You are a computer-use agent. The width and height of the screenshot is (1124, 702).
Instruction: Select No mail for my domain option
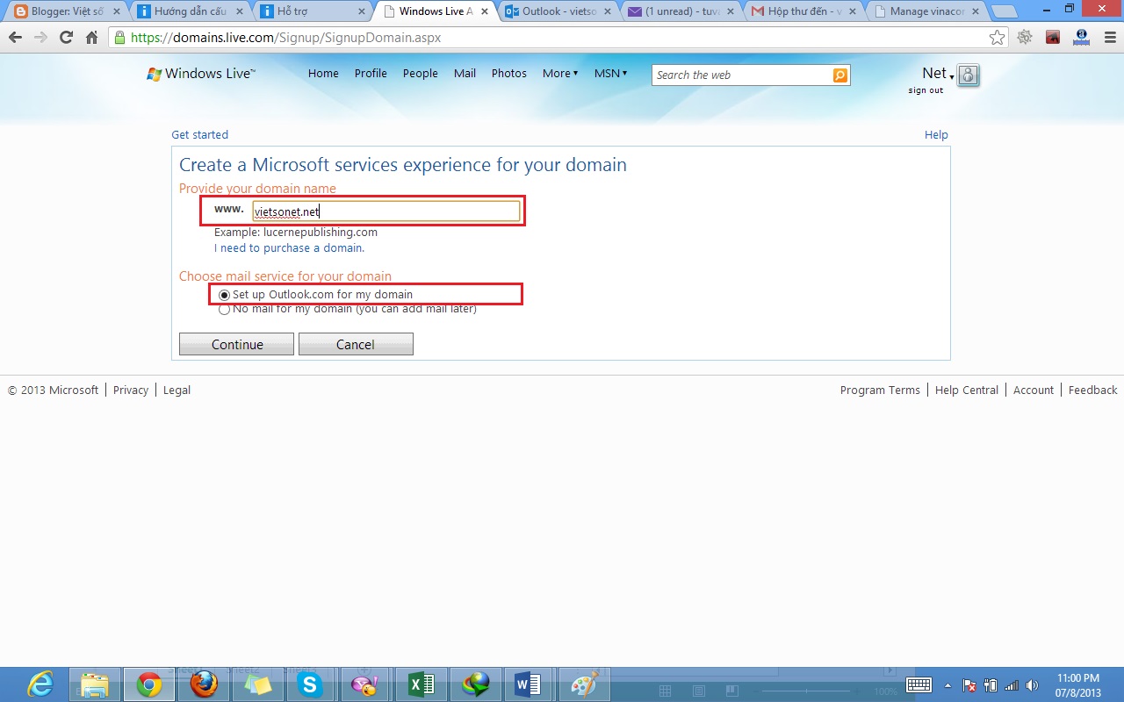tap(224, 309)
